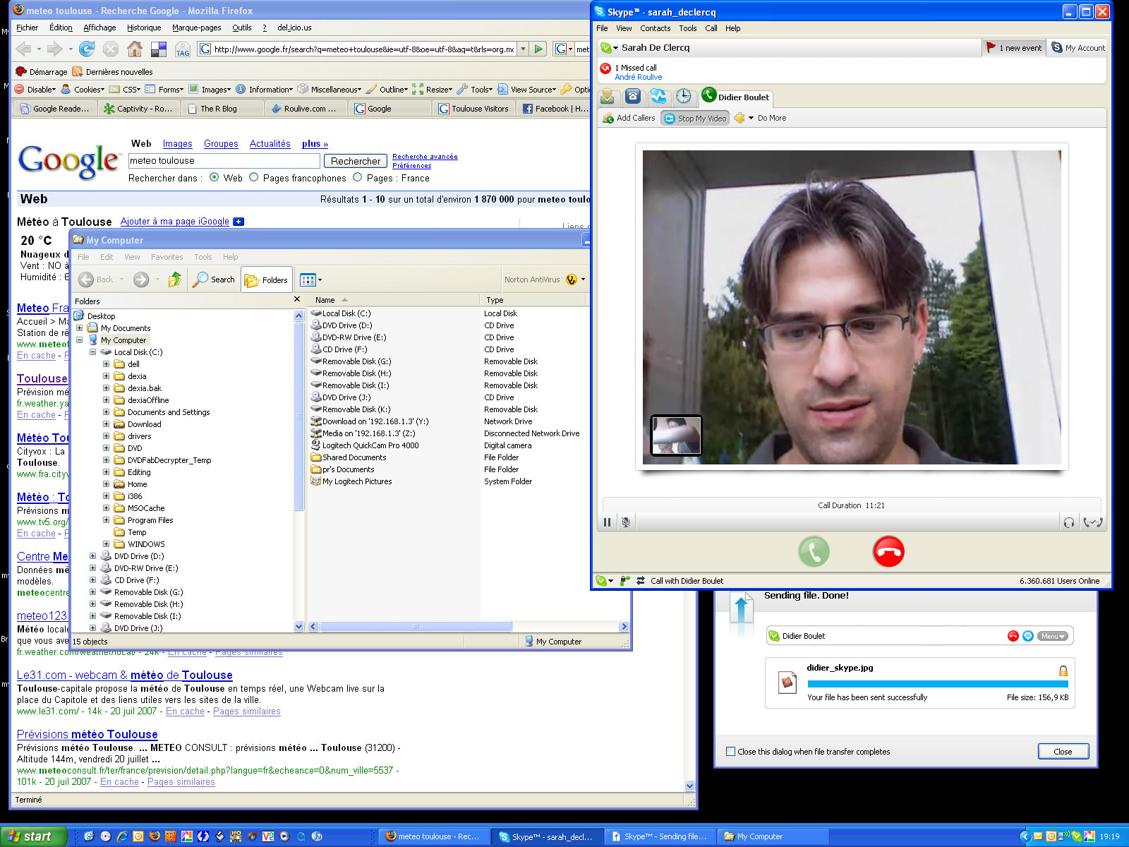
Task: Expand the Program Files folder node
Action: 106,520
